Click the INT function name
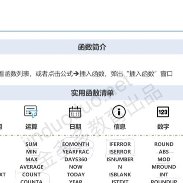Image resolution: width=183 pixels, height=183 pixels. [x=164, y=175]
